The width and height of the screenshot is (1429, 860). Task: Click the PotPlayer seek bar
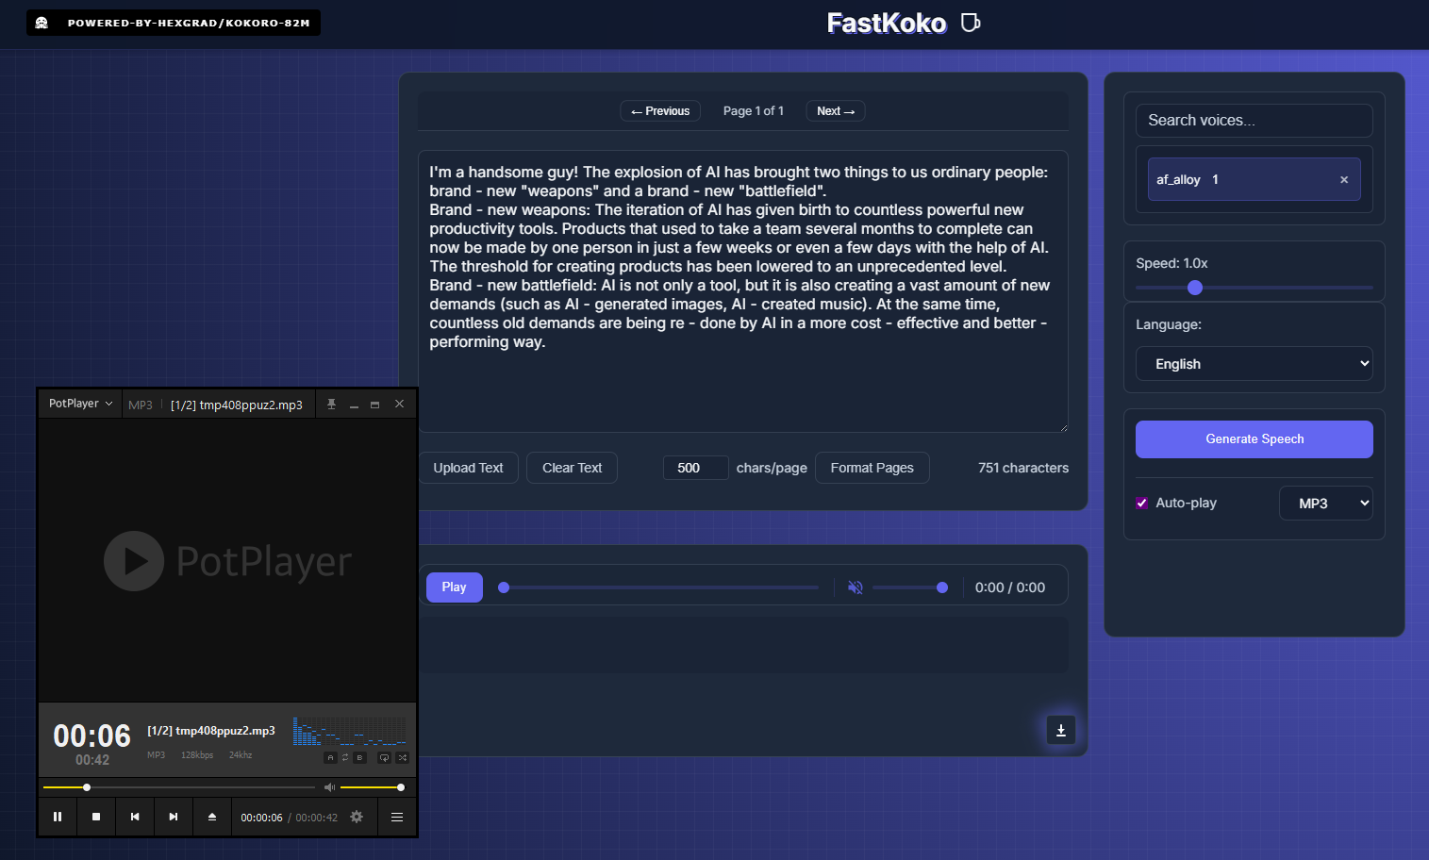179,786
